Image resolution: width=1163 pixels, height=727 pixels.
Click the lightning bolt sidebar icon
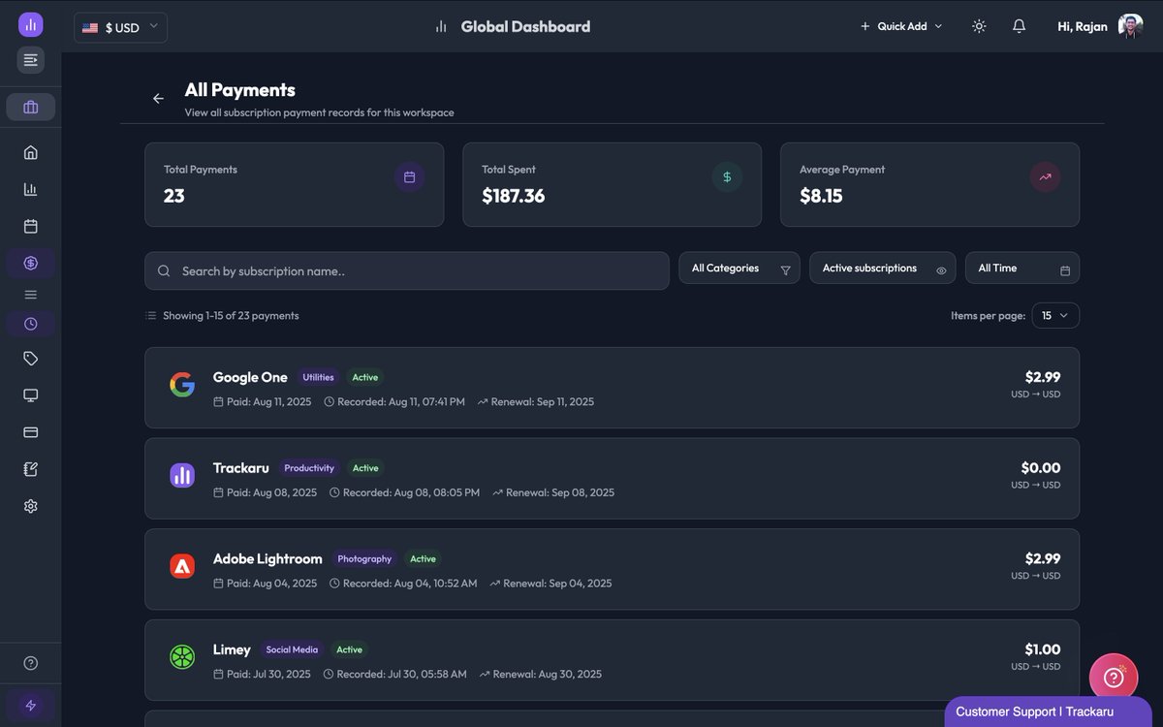tap(30, 705)
